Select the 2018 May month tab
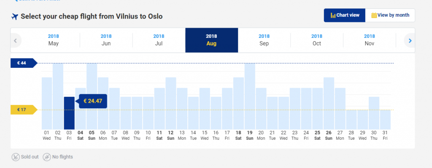 click(54, 40)
